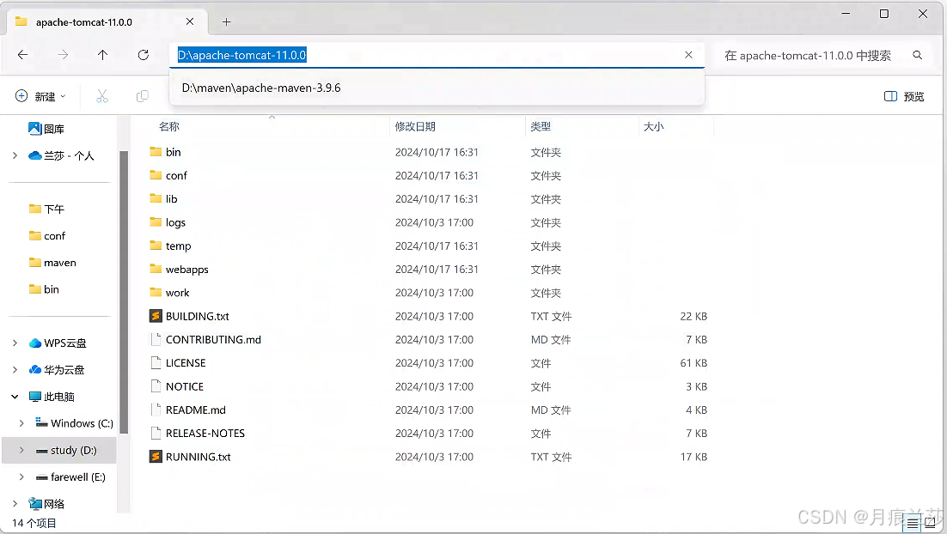Sort by 大小 column header

653,127
